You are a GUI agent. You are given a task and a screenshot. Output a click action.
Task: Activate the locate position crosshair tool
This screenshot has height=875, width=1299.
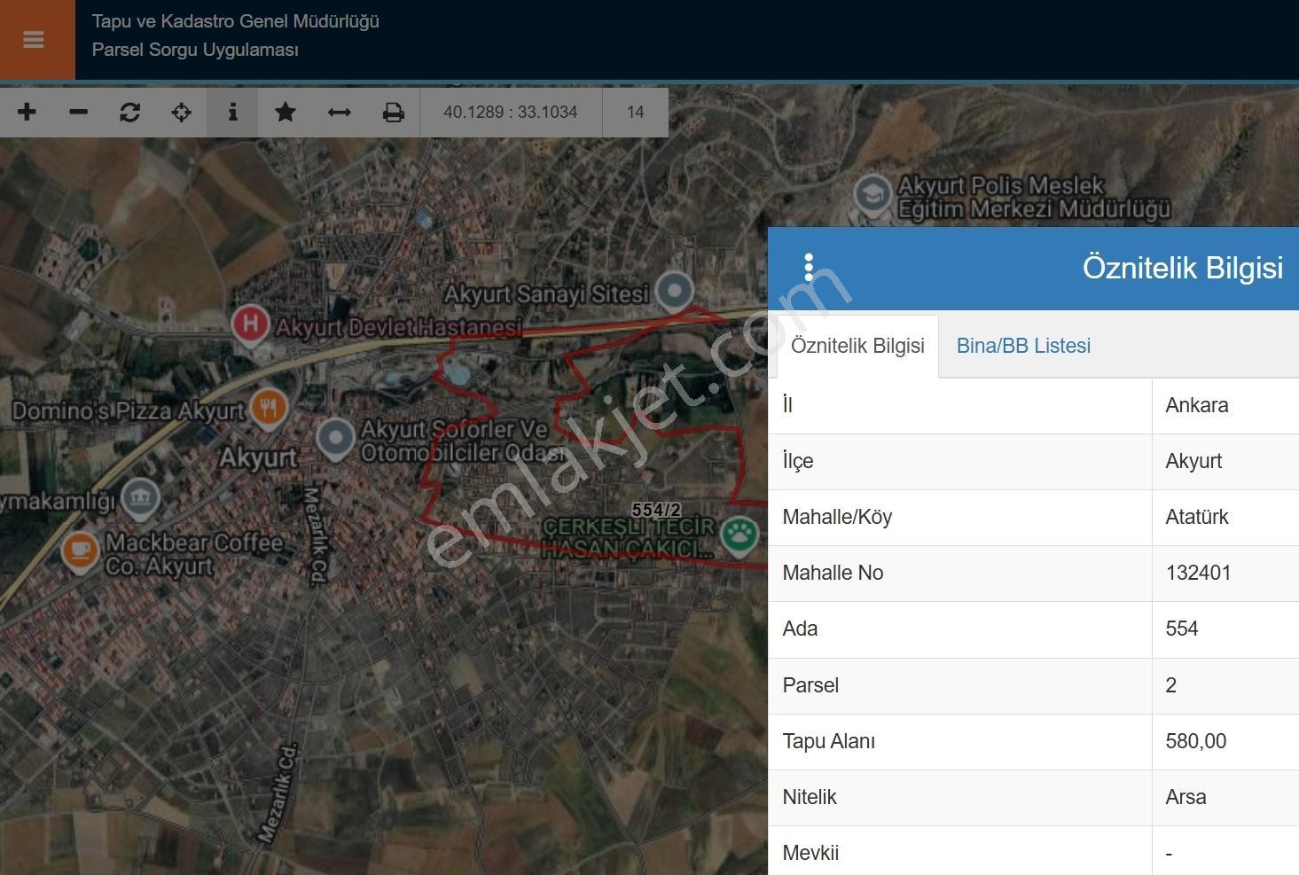click(181, 112)
